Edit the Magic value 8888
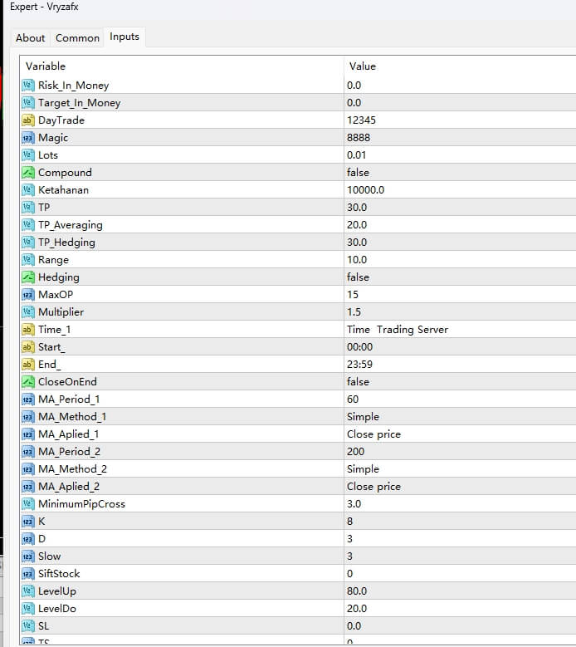576x647 pixels. click(x=359, y=138)
